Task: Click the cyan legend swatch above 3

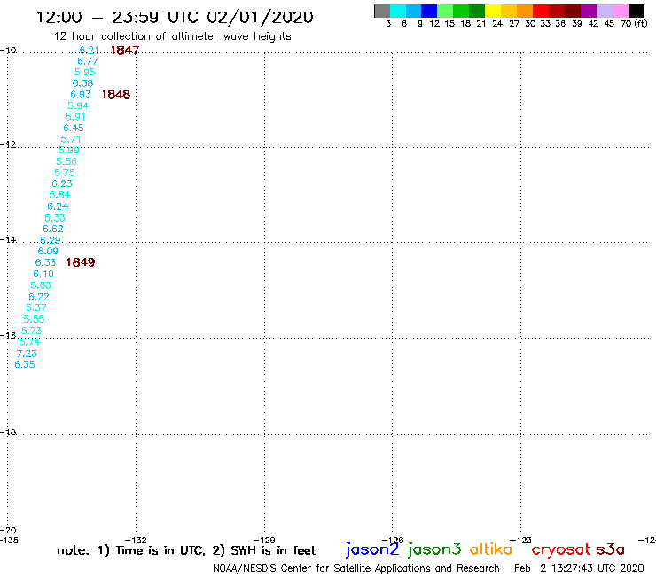Action: (398, 11)
